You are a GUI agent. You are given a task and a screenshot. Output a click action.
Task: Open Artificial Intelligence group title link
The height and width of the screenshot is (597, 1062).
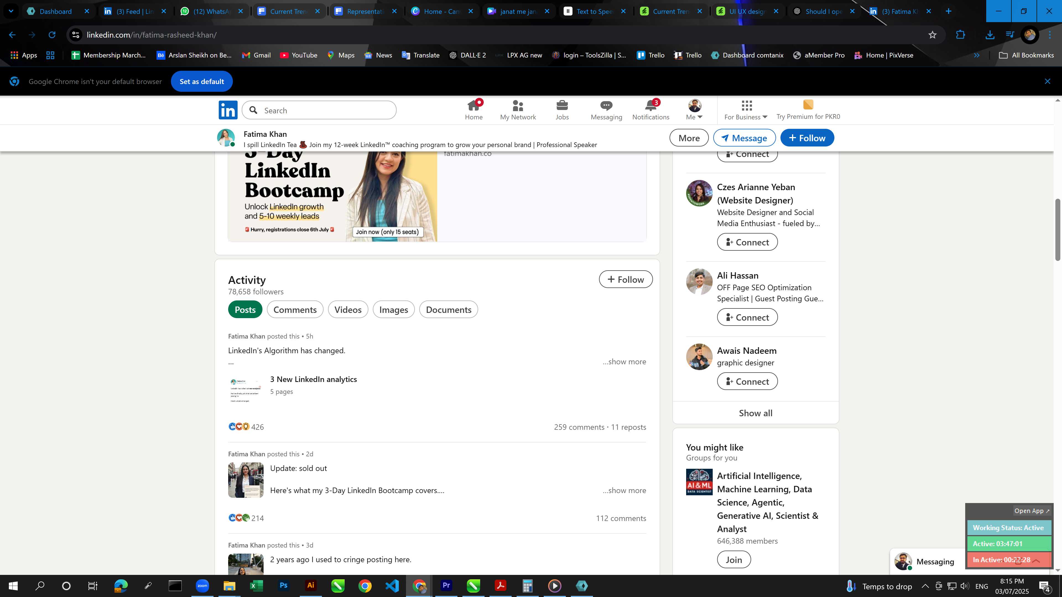767,502
